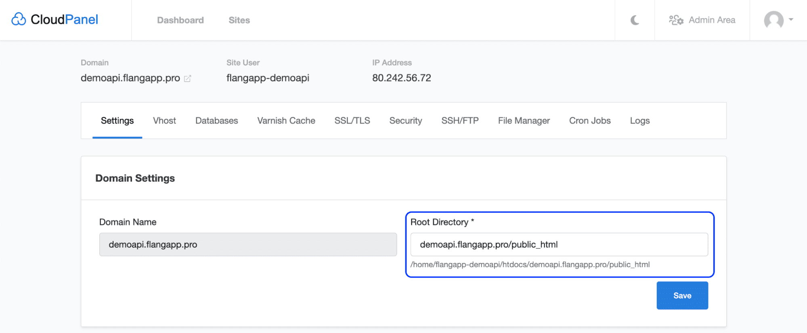The width and height of the screenshot is (807, 333).
Task: Toggle dark mode with the moon icon
Action: point(635,20)
